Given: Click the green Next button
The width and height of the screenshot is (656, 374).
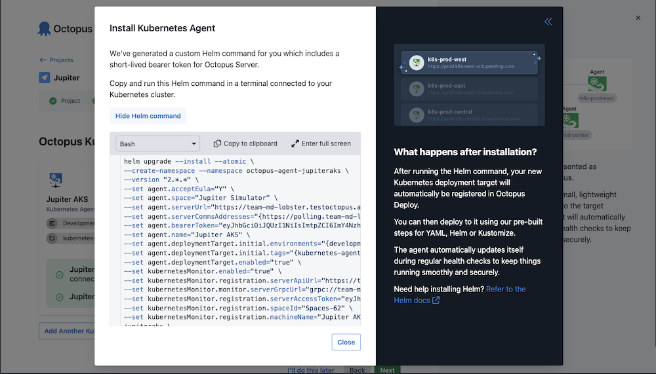Looking at the screenshot, I should (x=387, y=370).
